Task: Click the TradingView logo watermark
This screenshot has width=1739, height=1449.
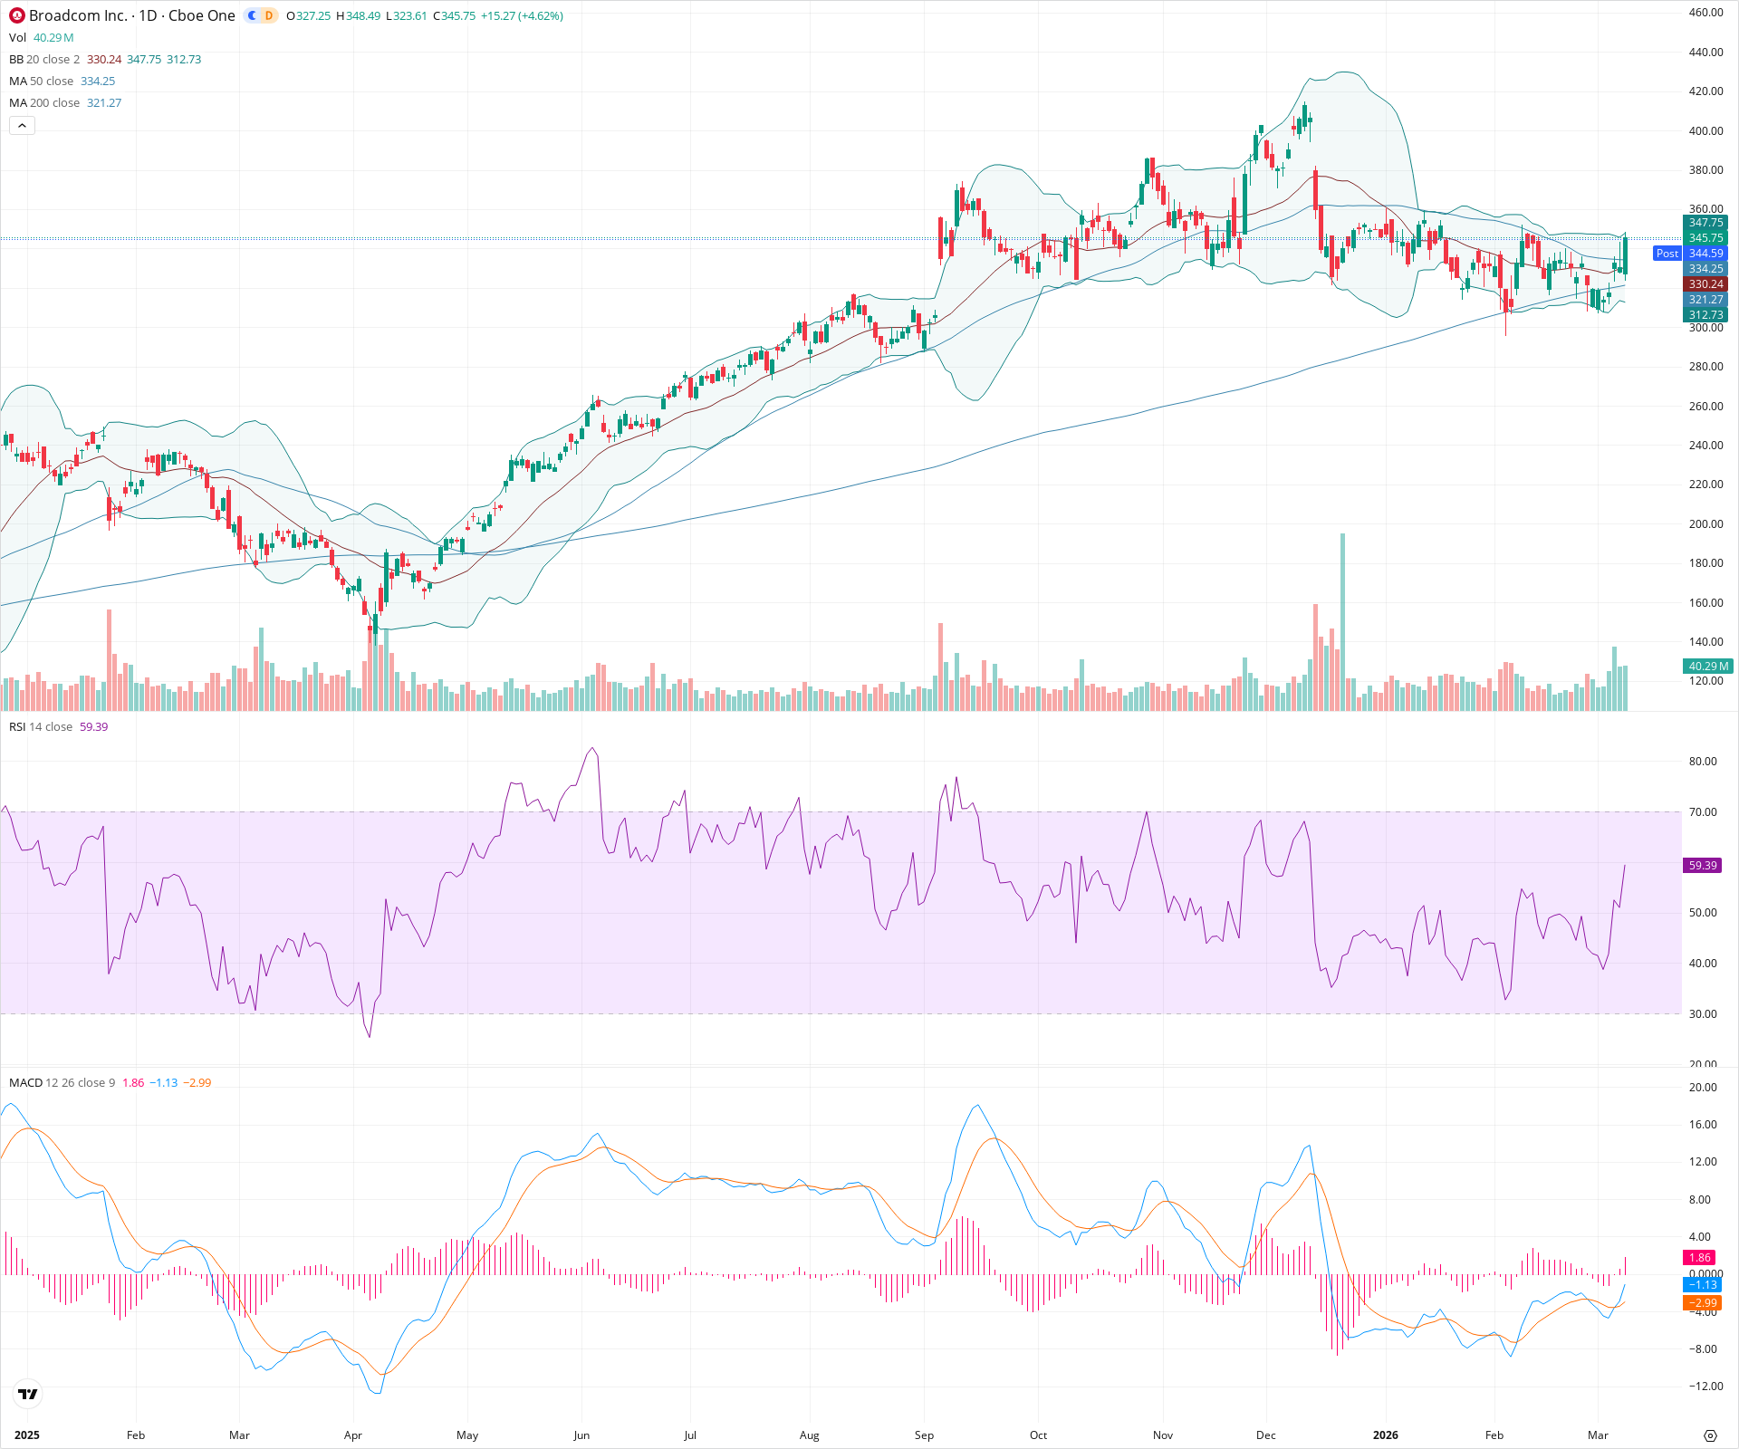Action: (27, 1395)
